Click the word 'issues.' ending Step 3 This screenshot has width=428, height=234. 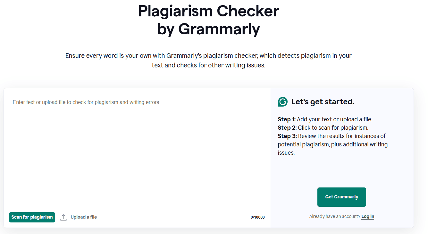pos(286,153)
